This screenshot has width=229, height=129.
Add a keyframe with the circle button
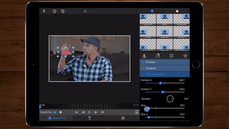click(60, 112)
